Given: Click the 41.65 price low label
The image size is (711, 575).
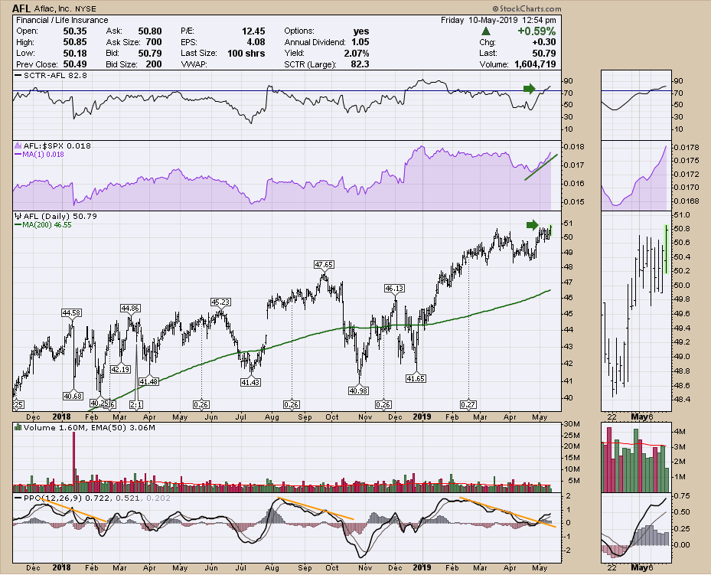Looking at the screenshot, I should click(416, 379).
